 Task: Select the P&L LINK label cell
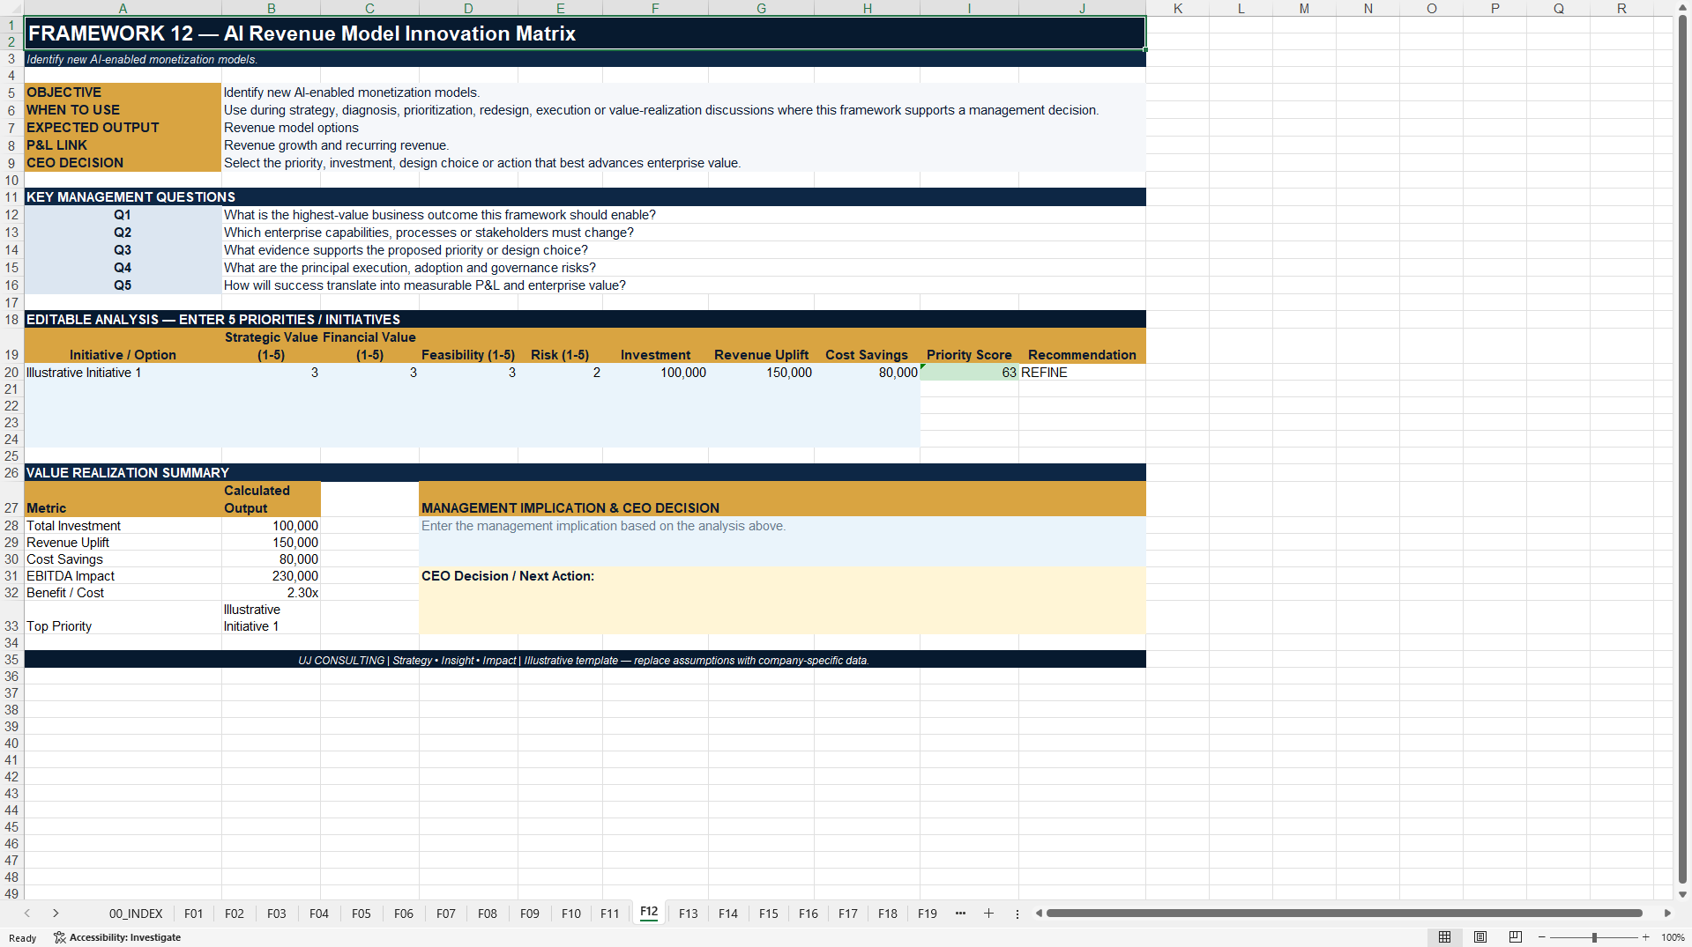point(123,145)
